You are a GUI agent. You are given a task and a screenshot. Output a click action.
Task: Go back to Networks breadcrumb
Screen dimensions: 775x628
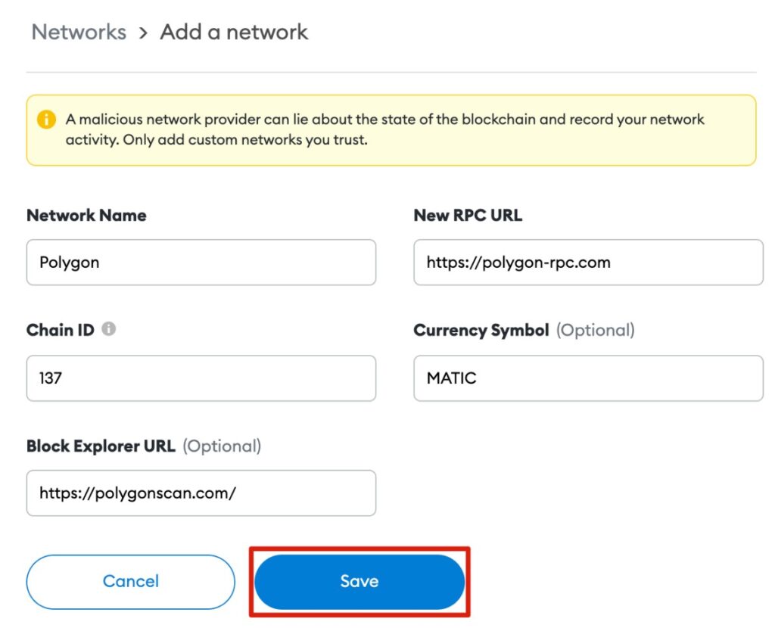tap(79, 32)
